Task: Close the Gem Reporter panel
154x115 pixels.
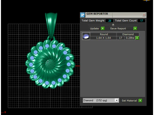Action: click(x=144, y=15)
